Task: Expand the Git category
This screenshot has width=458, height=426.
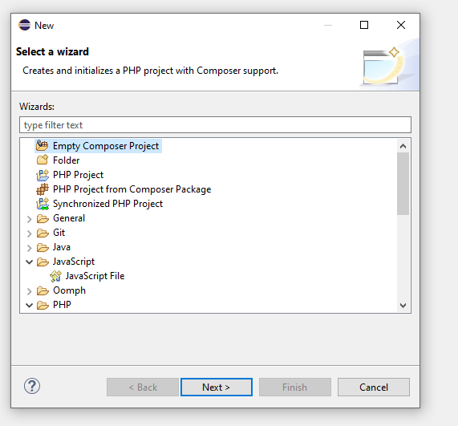Action: (x=29, y=233)
